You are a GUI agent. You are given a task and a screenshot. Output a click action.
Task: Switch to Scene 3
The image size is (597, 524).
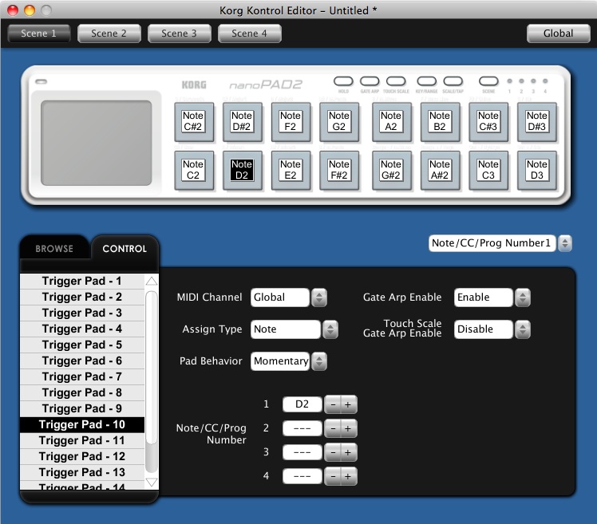click(x=179, y=33)
